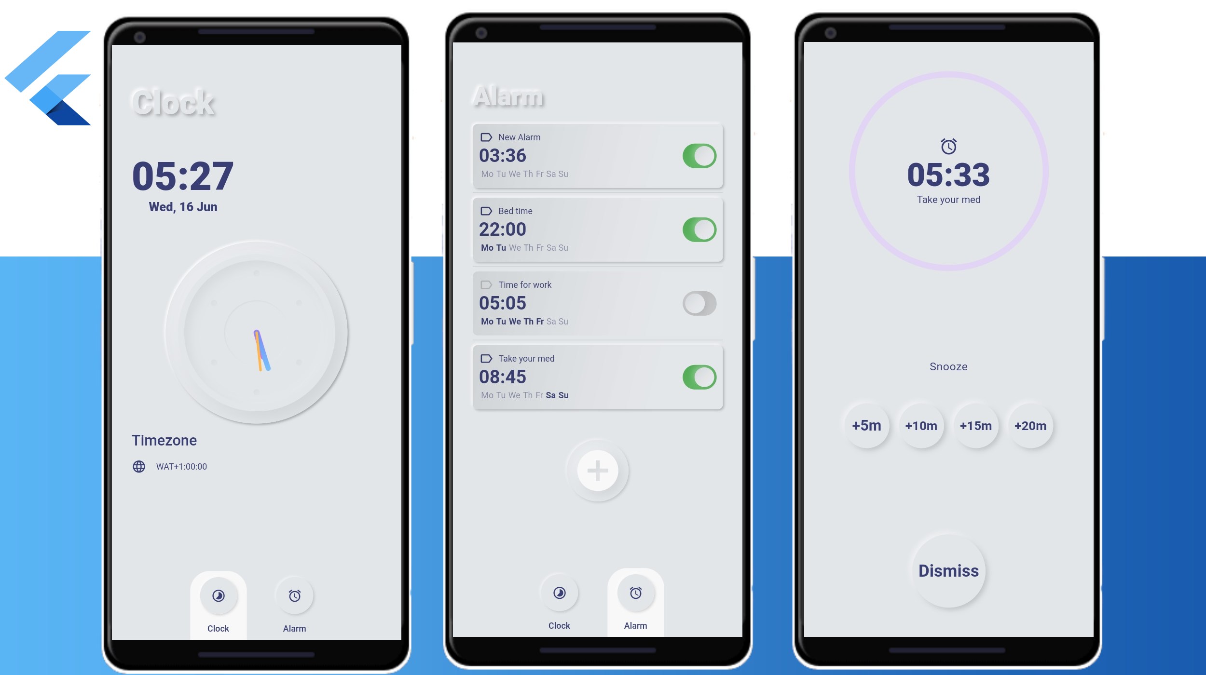Click the Dismiss button on ringing alarm
Screen dimensions: 1206x675
948,571
